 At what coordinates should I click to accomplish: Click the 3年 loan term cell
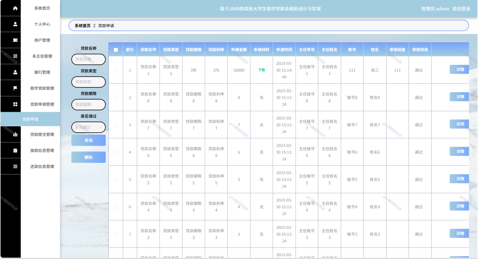[194, 70]
